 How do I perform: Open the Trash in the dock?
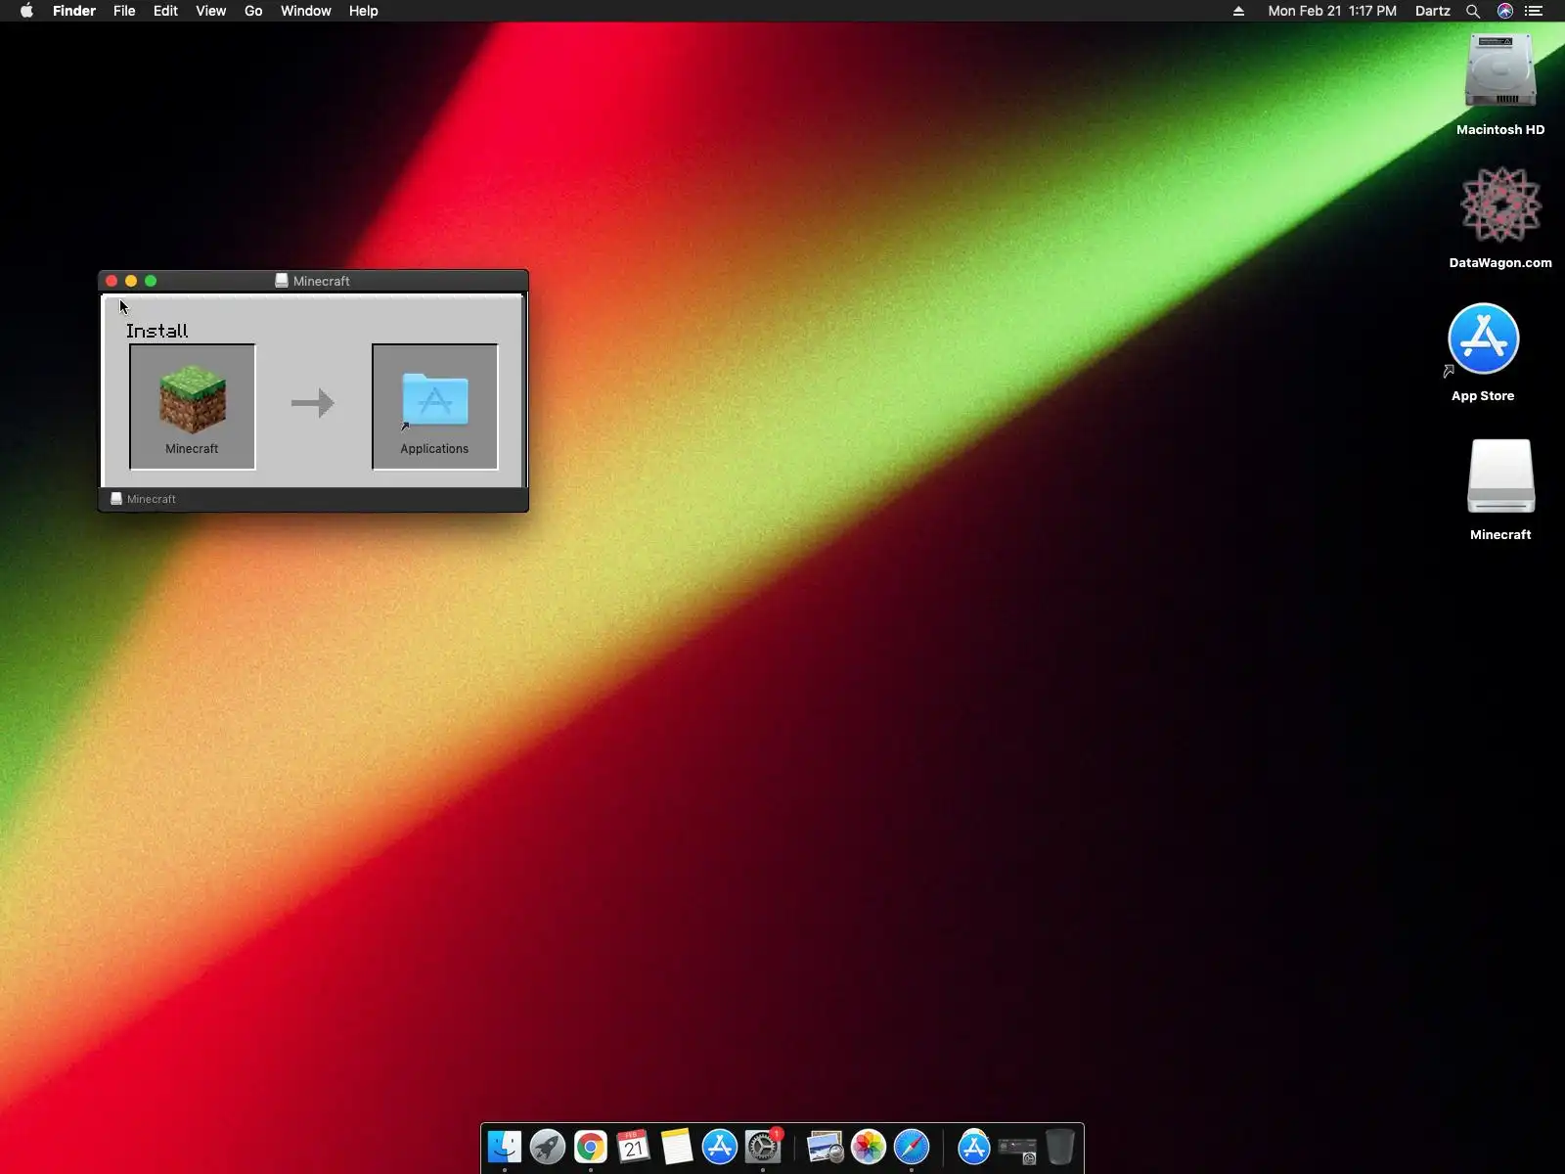point(1060,1147)
